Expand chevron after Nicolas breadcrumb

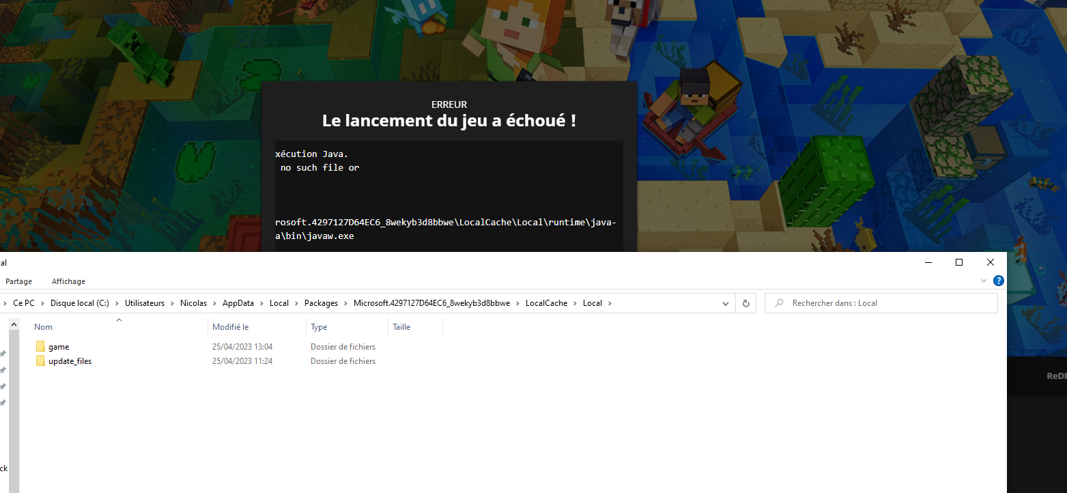tap(214, 303)
